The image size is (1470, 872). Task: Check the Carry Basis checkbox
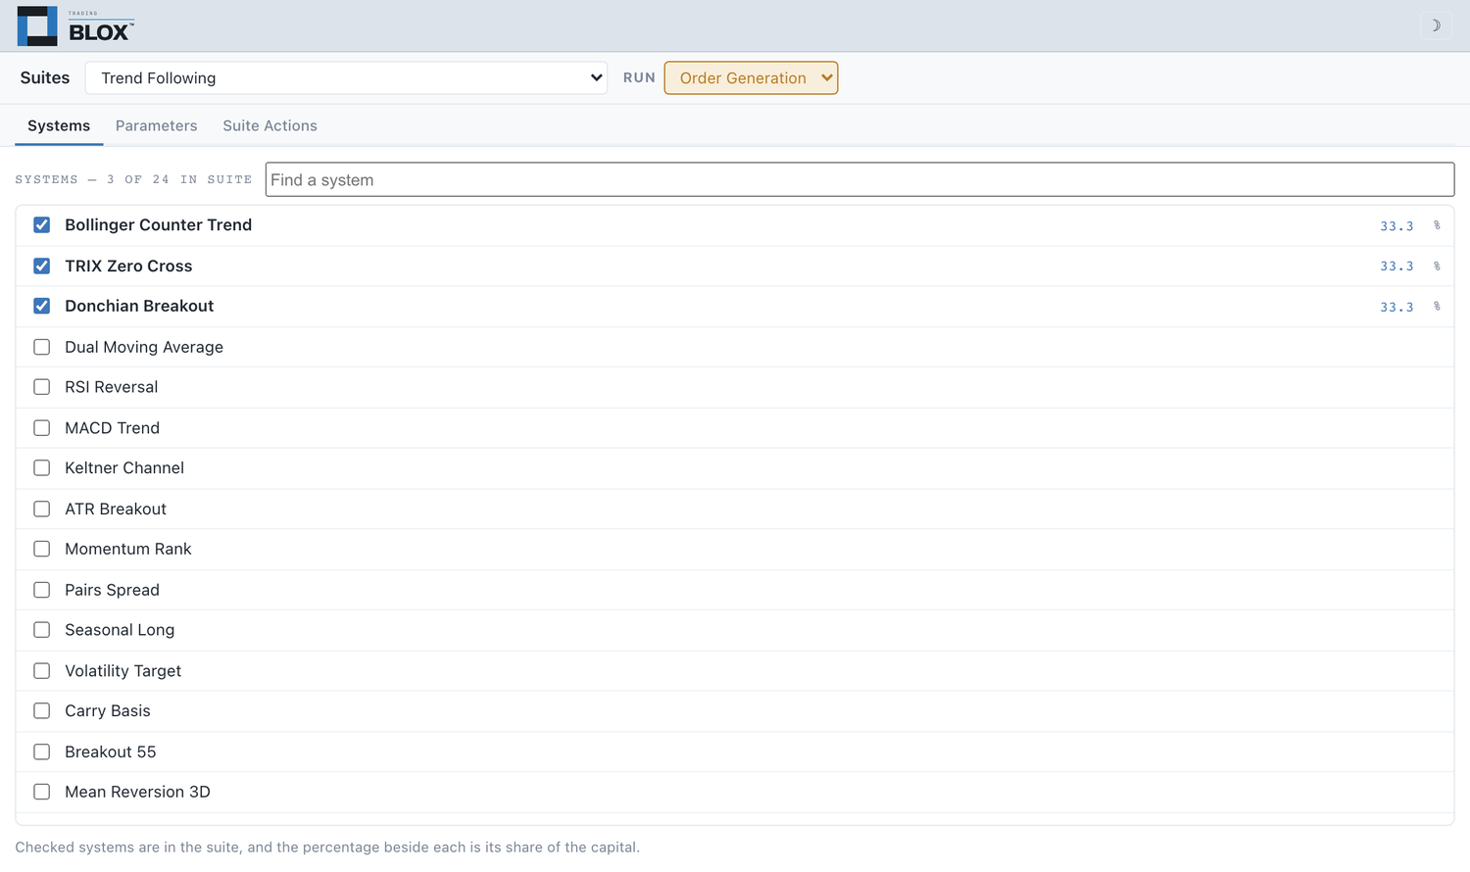[x=42, y=711]
